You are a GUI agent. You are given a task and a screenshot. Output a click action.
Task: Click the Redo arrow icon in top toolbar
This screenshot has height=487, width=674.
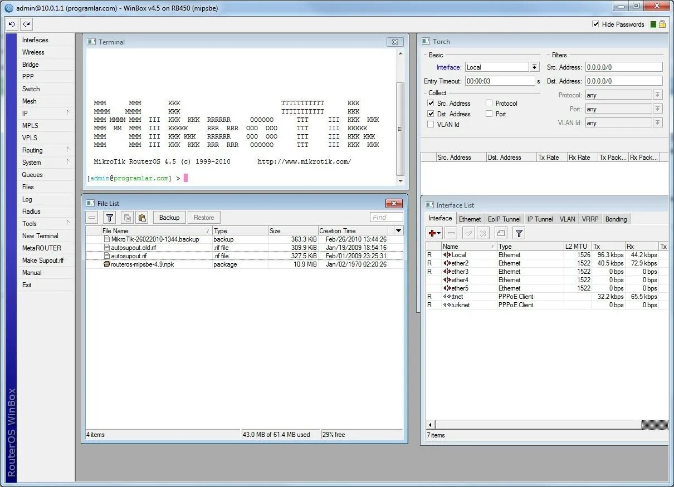coord(26,24)
